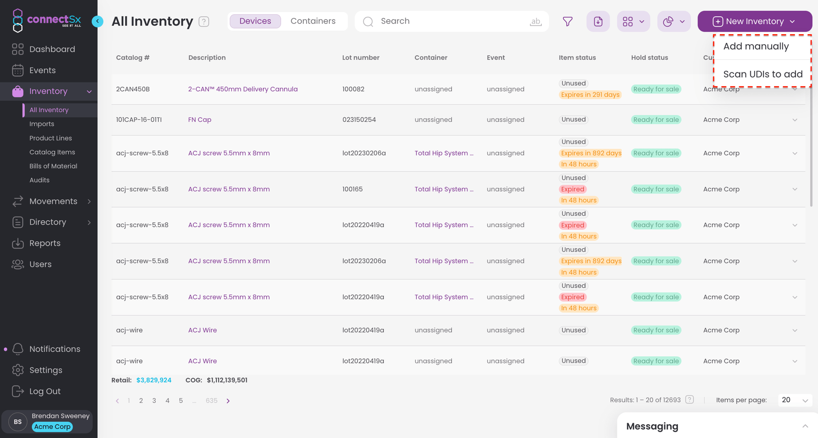The height and width of the screenshot is (438, 818).
Task: Open the filter icon above the table
Action: [567, 21]
